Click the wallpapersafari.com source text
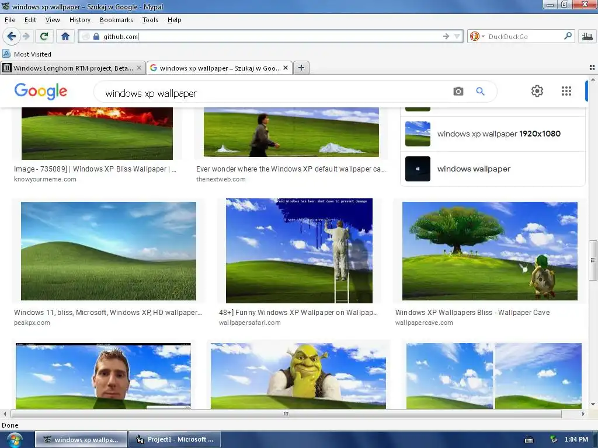Screen dimensions: 598x448 click(x=250, y=323)
